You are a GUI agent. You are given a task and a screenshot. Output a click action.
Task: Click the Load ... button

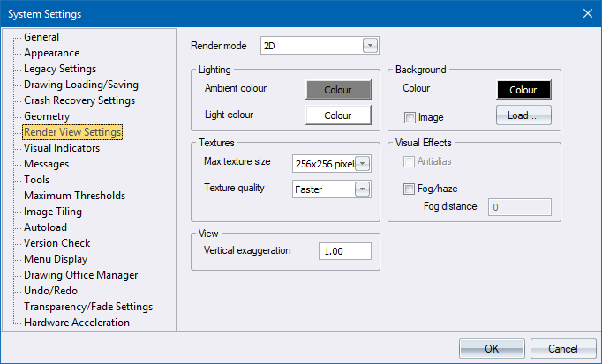(x=523, y=115)
